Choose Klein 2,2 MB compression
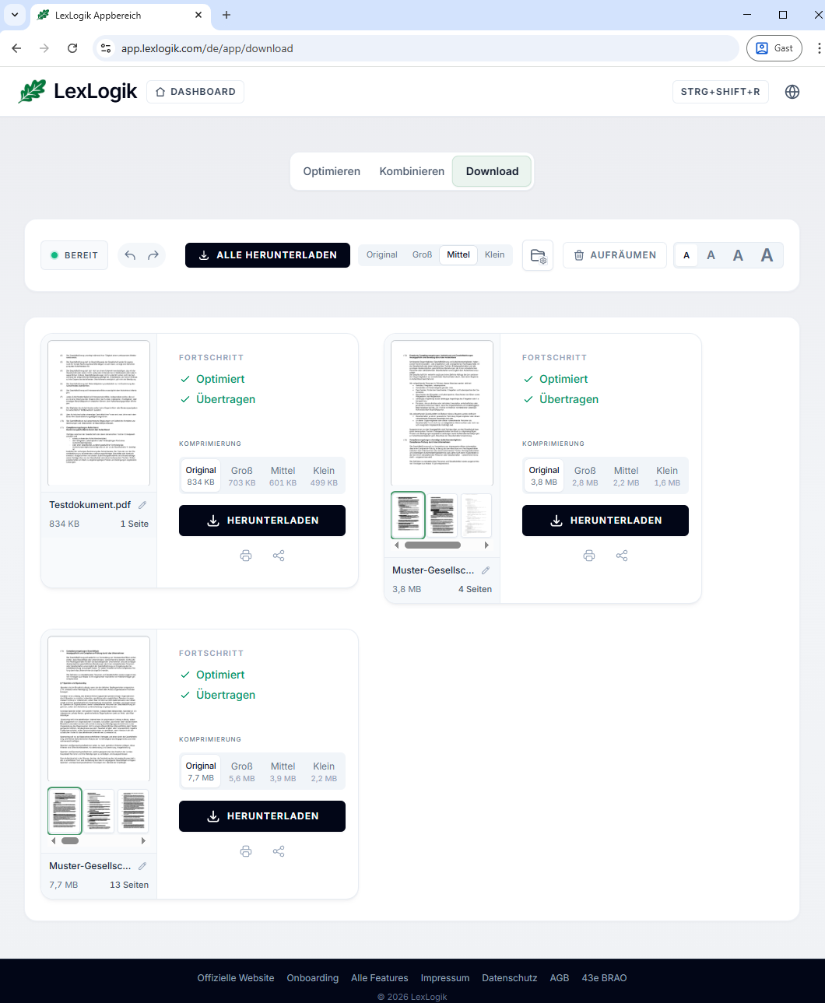This screenshot has width=825, height=1003. [x=324, y=772]
